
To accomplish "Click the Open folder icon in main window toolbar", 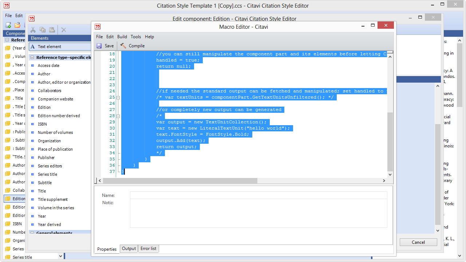I will 17,25.
